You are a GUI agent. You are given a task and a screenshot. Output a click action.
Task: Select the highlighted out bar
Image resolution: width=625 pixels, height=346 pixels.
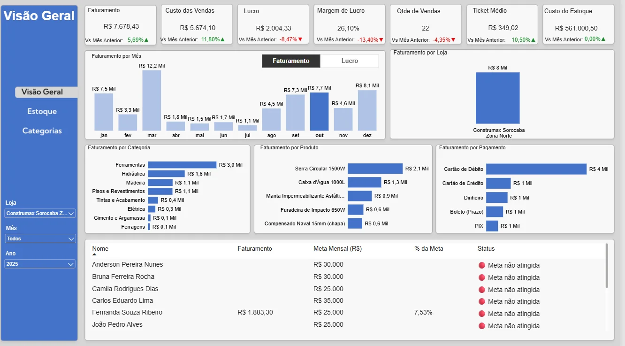pos(320,112)
